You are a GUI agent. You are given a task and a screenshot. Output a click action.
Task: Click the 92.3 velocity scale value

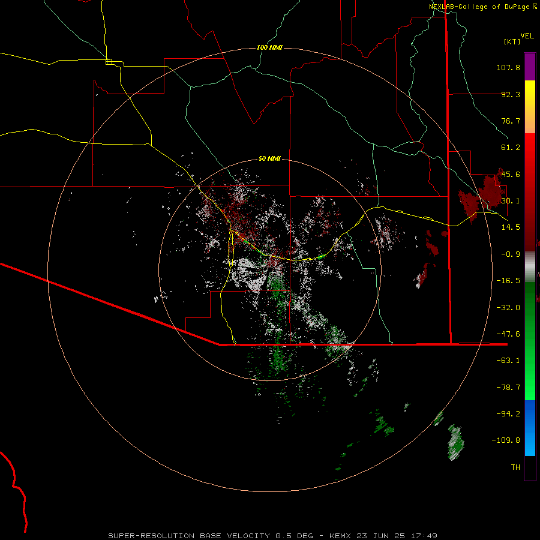[511, 94]
